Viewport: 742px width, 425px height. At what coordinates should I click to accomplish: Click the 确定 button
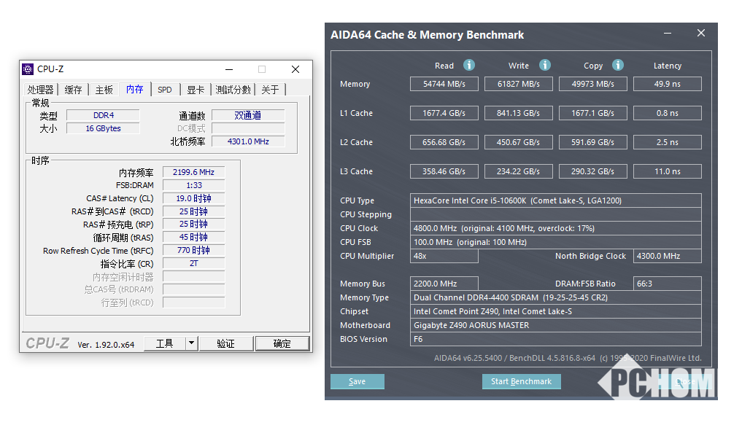coord(282,343)
